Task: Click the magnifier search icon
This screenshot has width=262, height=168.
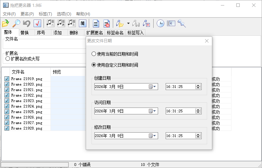Action: [x=16, y=23]
